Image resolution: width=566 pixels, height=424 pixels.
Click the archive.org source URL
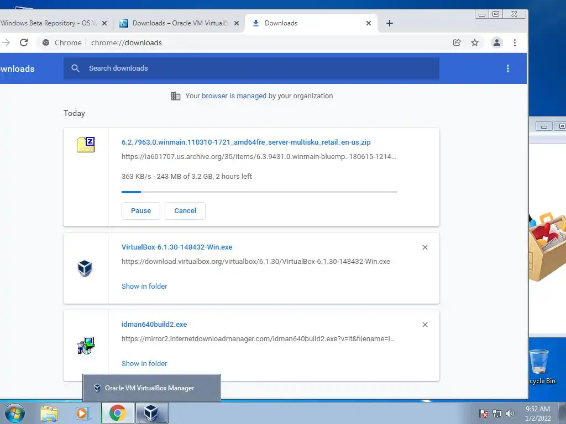click(259, 156)
